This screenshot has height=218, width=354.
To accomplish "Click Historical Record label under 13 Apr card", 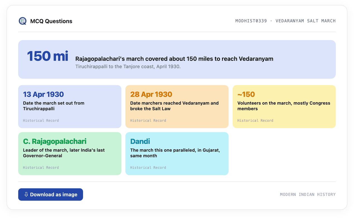I will 41,121.
